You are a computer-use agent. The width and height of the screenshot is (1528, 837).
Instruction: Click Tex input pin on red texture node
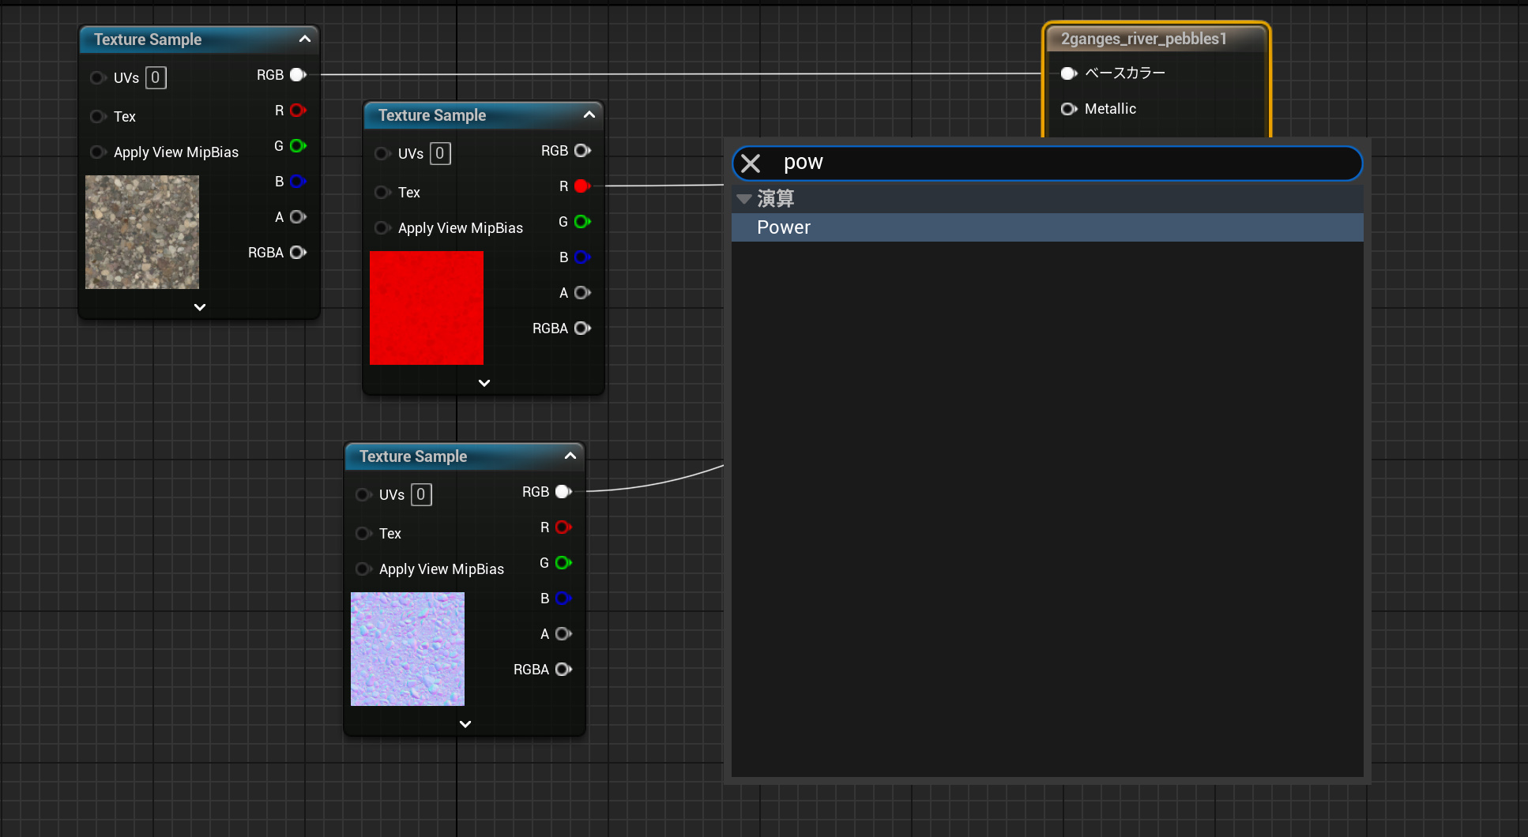382,192
